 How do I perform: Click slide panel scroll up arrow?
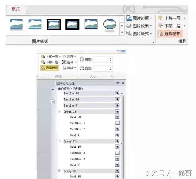coord(53,89)
